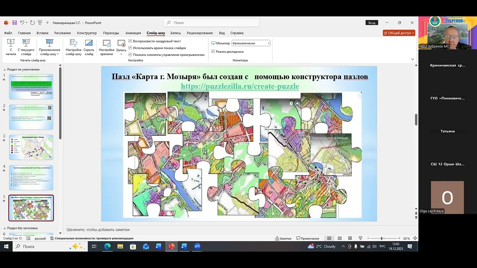The height and width of the screenshot is (268, 477).
Task: Open the notification center icon
Action: coord(410,246)
